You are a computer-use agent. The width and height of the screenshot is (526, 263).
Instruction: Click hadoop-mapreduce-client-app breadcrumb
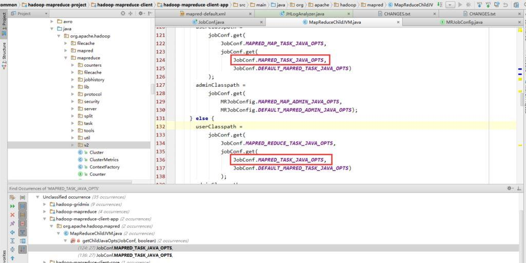click(x=193, y=5)
